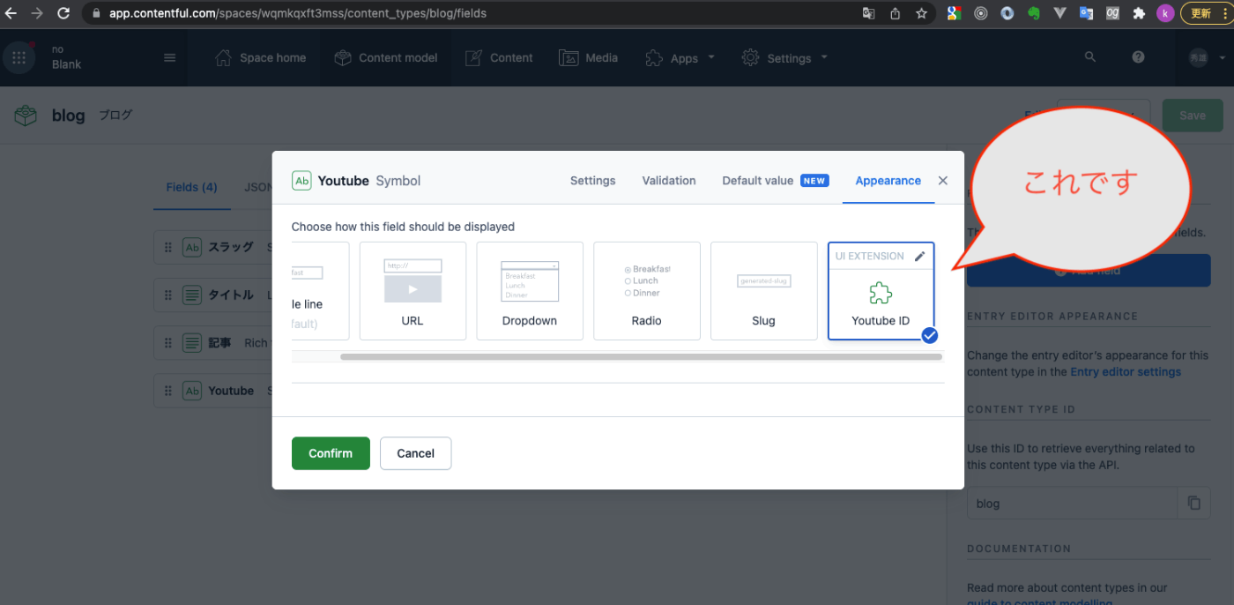Image resolution: width=1234 pixels, height=605 pixels.
Task: Click the browser back arrow
Action: click(11, 13)
